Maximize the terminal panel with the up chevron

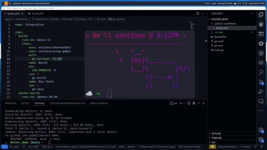(x=199, y=103)
